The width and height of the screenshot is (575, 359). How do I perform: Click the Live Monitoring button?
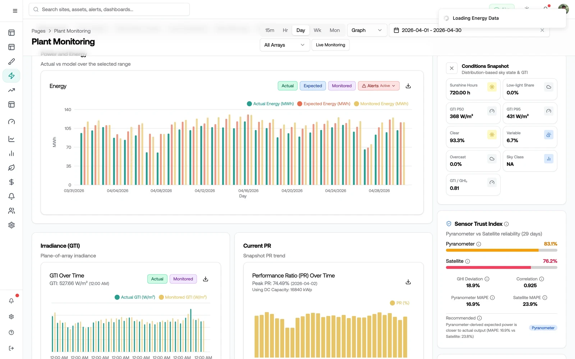click(330, 45)
